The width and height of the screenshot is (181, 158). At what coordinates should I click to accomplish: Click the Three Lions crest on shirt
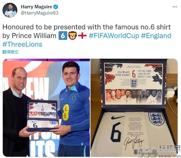point(156,119)
